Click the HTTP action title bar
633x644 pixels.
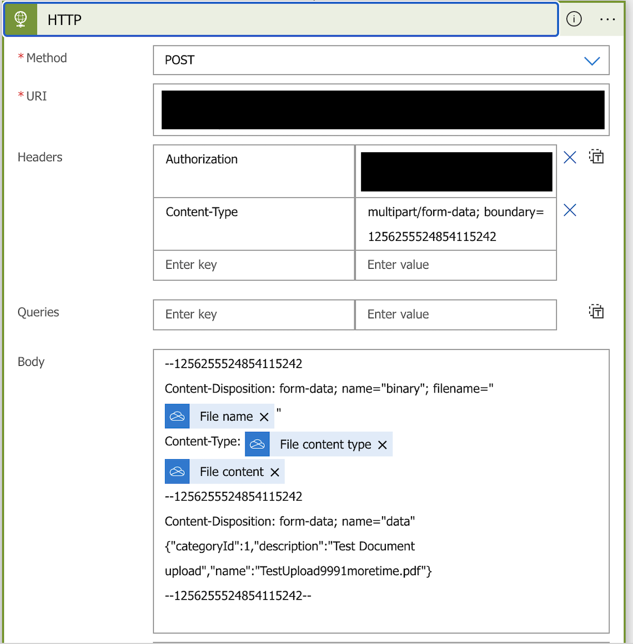(x=281, y=19)
